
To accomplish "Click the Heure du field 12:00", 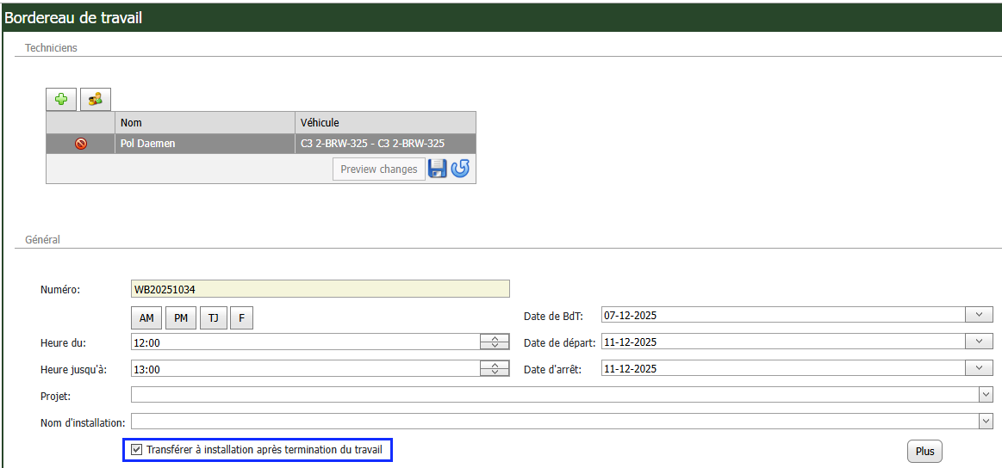I will (x=306, y=342).
